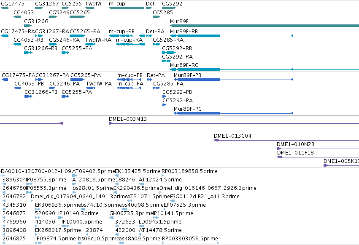Select EST IP08555.3prime label

click(x=46, y=188)
